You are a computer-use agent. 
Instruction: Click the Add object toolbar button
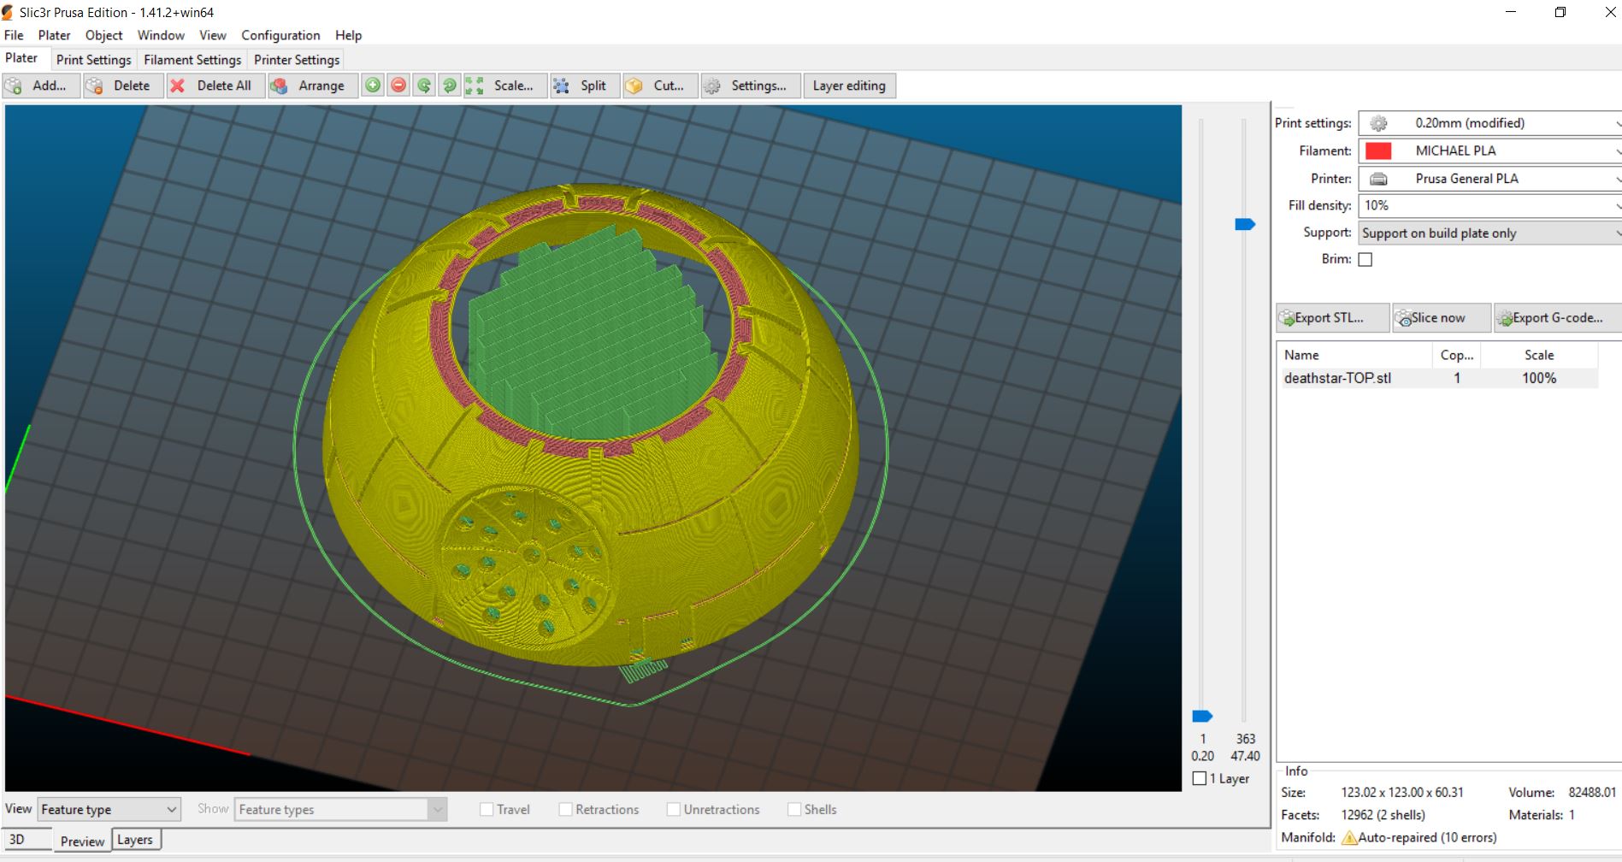click(41, 86)
